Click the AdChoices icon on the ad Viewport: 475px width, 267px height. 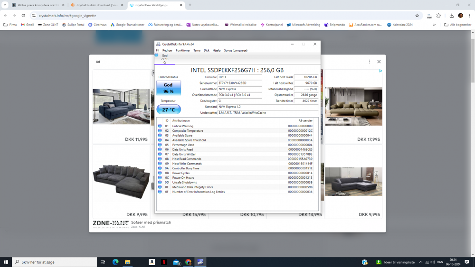381,71
